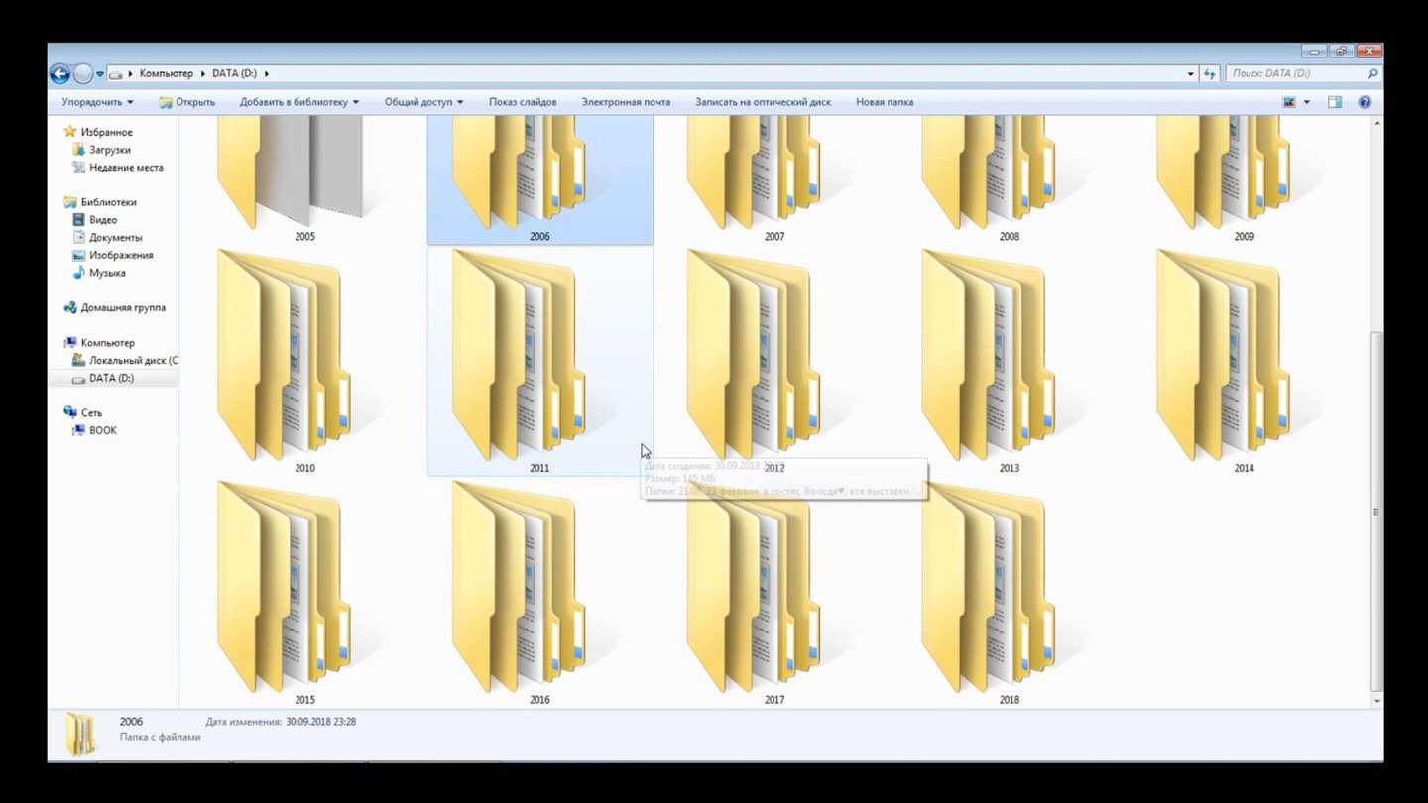This screenshot has height=803, width=1428.
Task: Select the 2017 folder
Action: pos(774,593)
